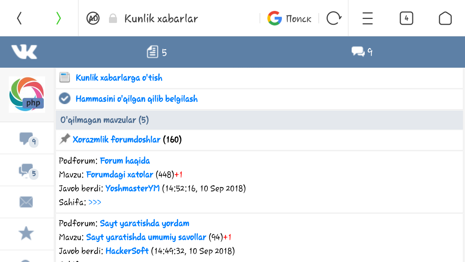
Task: Open the pinned Xorazmlik forumdoshlar topic
Action: [116, 139]
